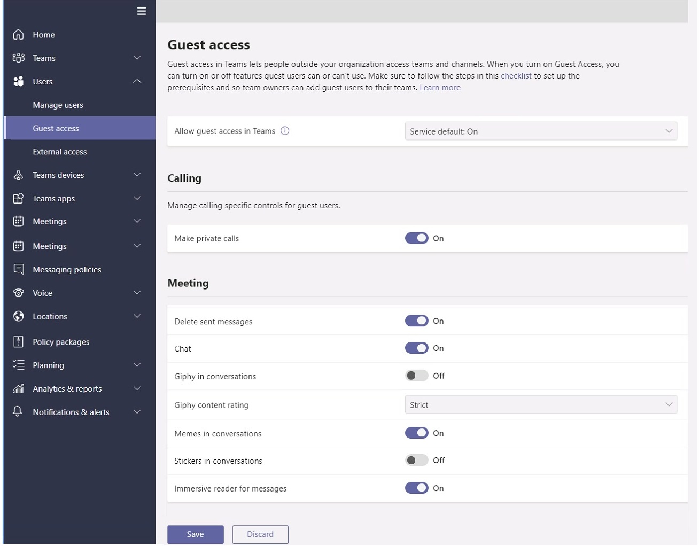Click the Notifications & alerts bell icon
The width and height of the screenshot is (699, 546).
[x=18, y=411]
